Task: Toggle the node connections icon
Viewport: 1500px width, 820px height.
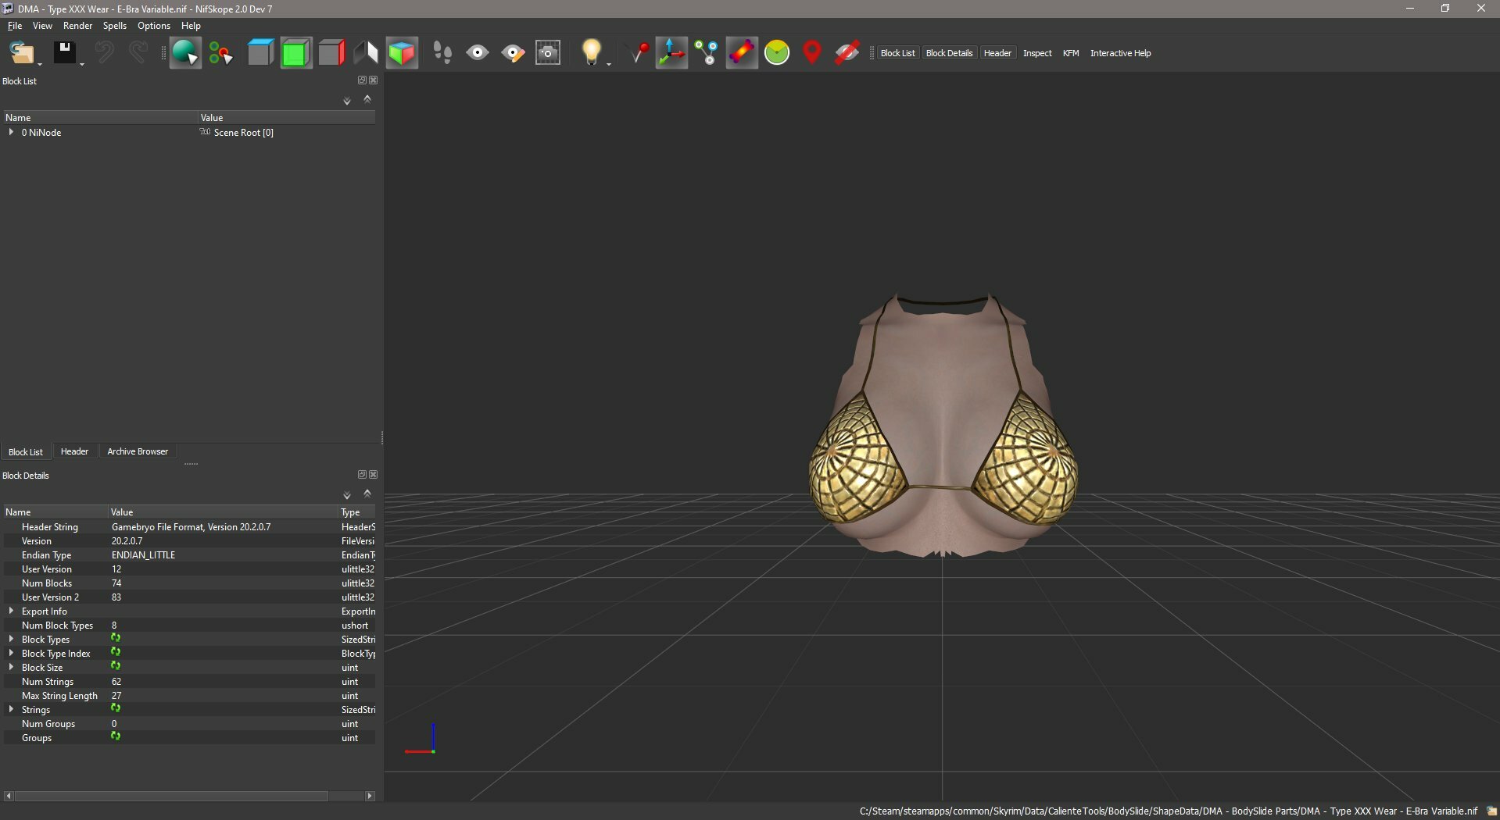Action: click(x=707, y=53)
